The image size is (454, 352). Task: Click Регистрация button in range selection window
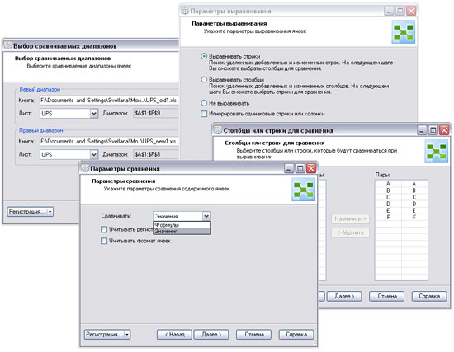(26, 212)
